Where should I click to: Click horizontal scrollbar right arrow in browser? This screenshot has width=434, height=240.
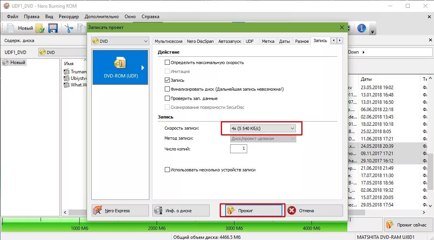point(424,212)
